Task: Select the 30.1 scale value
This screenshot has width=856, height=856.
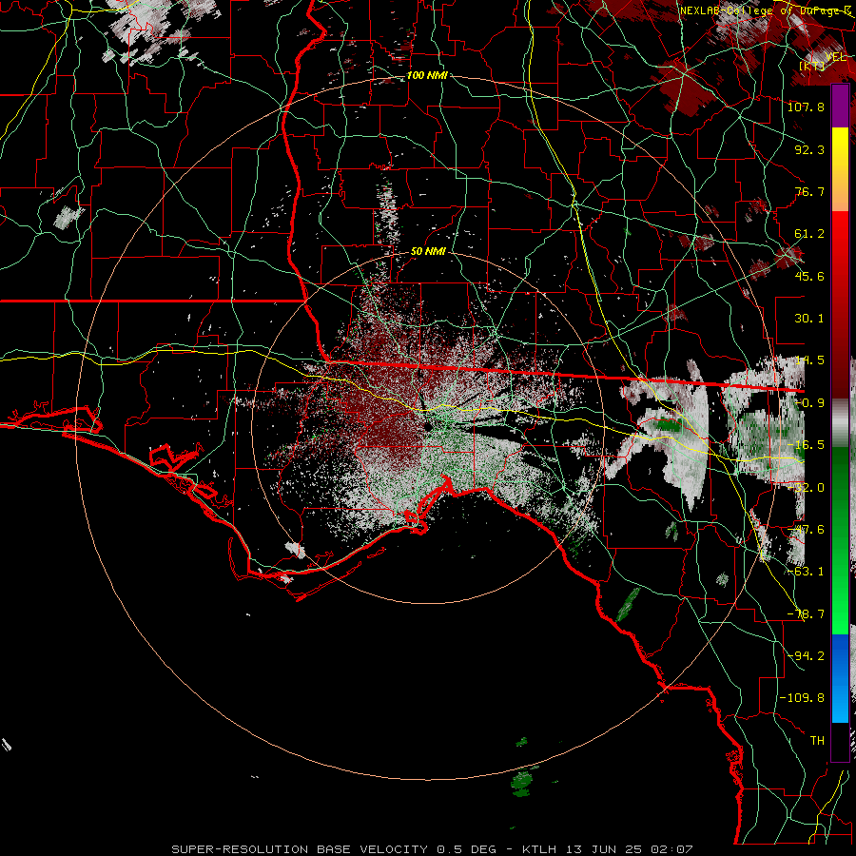Action: click(809, 319)
